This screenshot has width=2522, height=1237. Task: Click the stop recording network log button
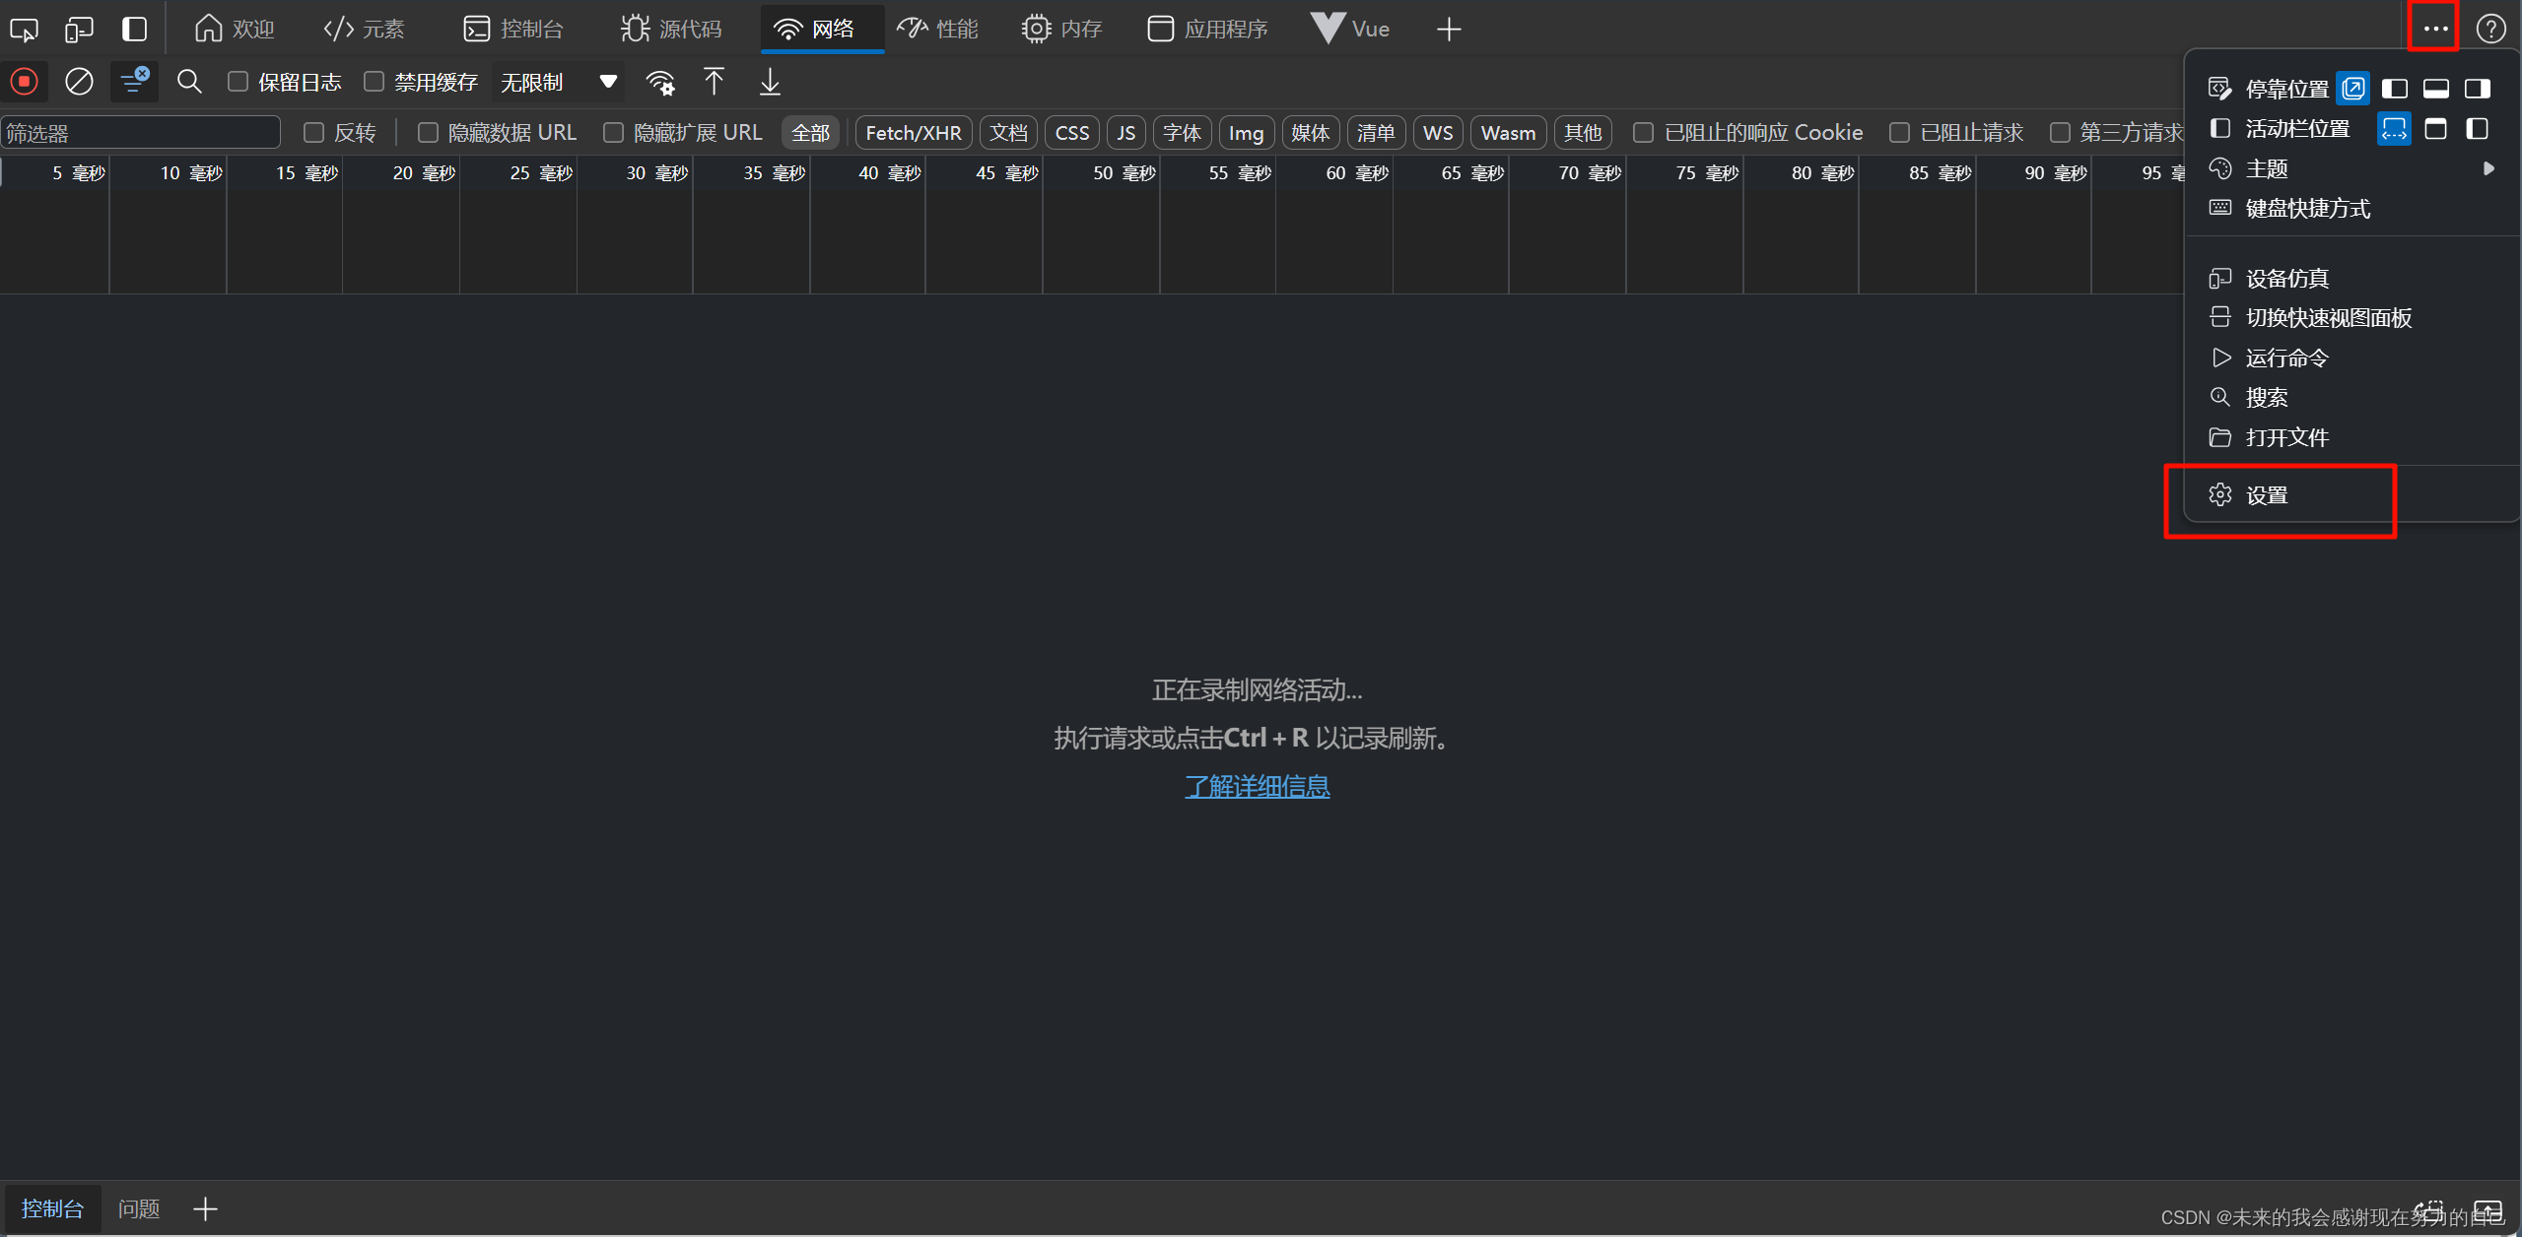25,82
